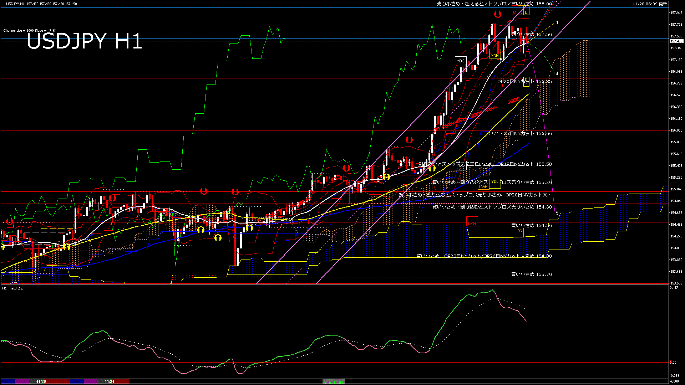685x385 pixels.
Task: Click the red down-arrow signal above the 157.9 peak
Action: (498, 15)
